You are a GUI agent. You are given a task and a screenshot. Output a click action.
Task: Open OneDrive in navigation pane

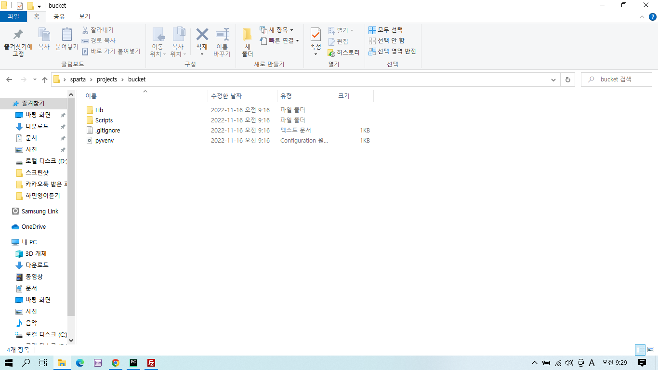[29, 226]
